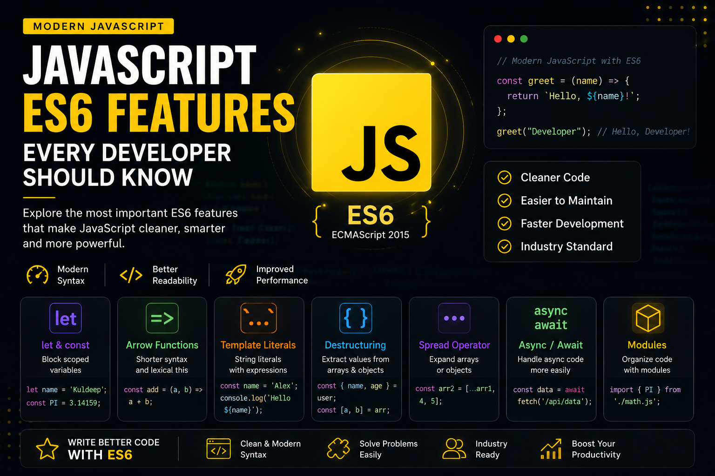This screenshot has width=715, height=476.
Task: Click the 'MODERN JAVASCRIPT' yellow badge
Action: click(x=98, y=26)
